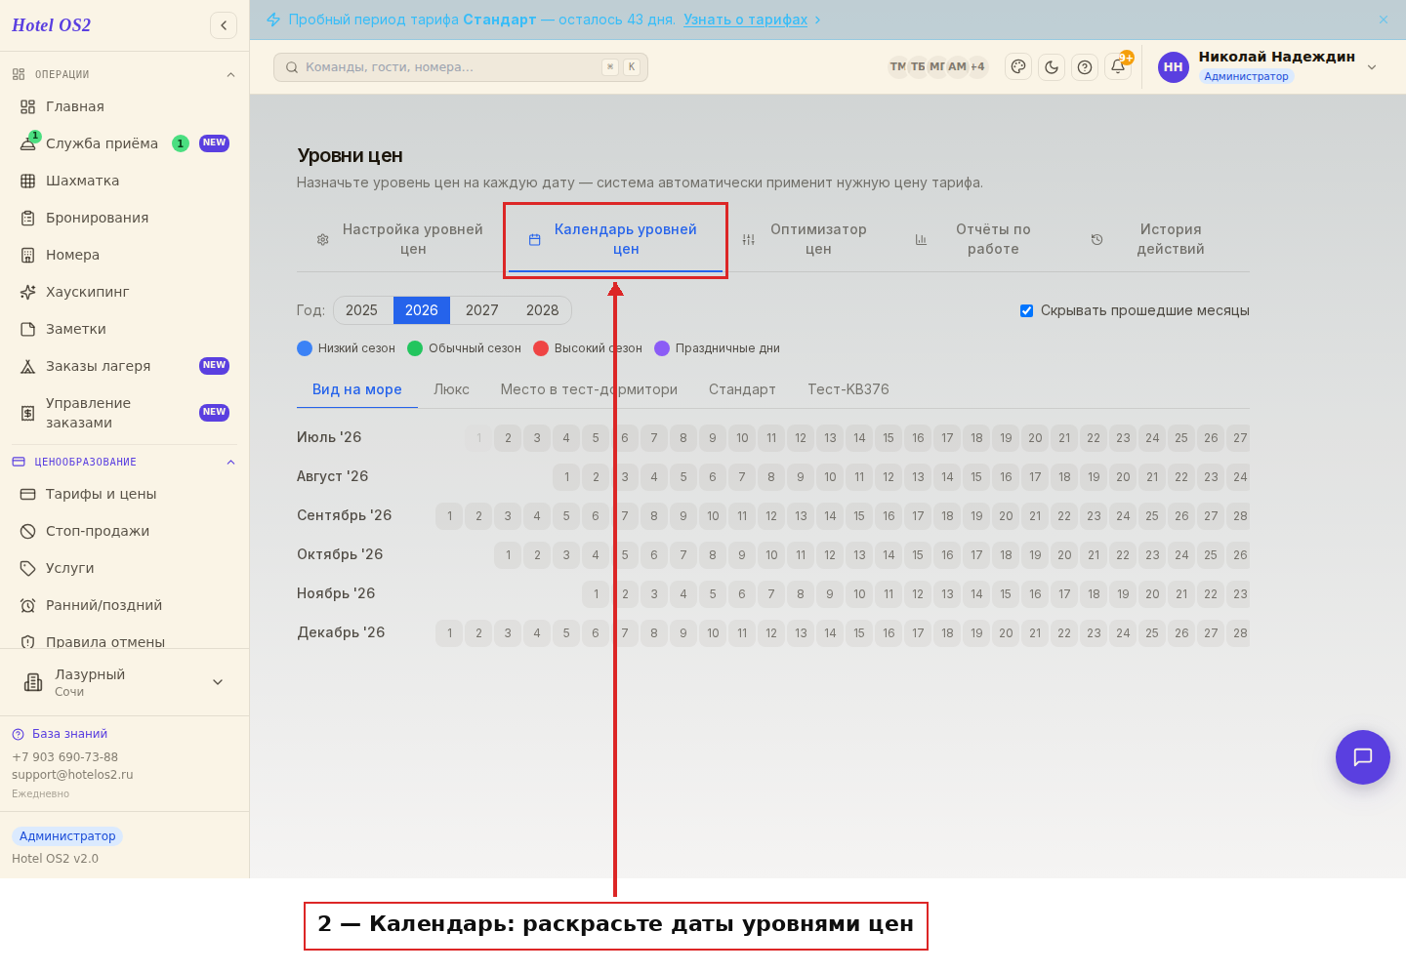The height and width of the screenshot is (973, 1406).
Task: Open the Заказы лагеря tent icon
Action: tap(28, 366)
